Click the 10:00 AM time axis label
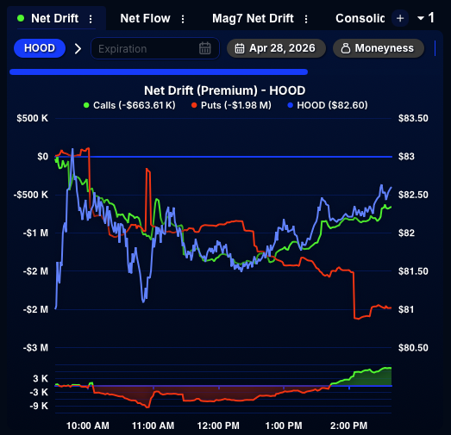The height and width of the screenshot is (435, 451). click(88, 426)
